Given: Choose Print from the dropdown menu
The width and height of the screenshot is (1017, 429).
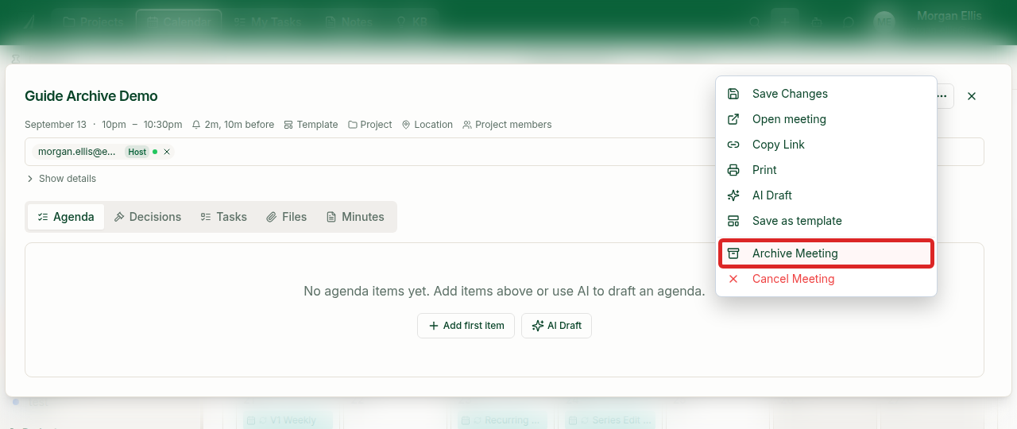Looking at the screenshot, I should [x=826, y=170].
